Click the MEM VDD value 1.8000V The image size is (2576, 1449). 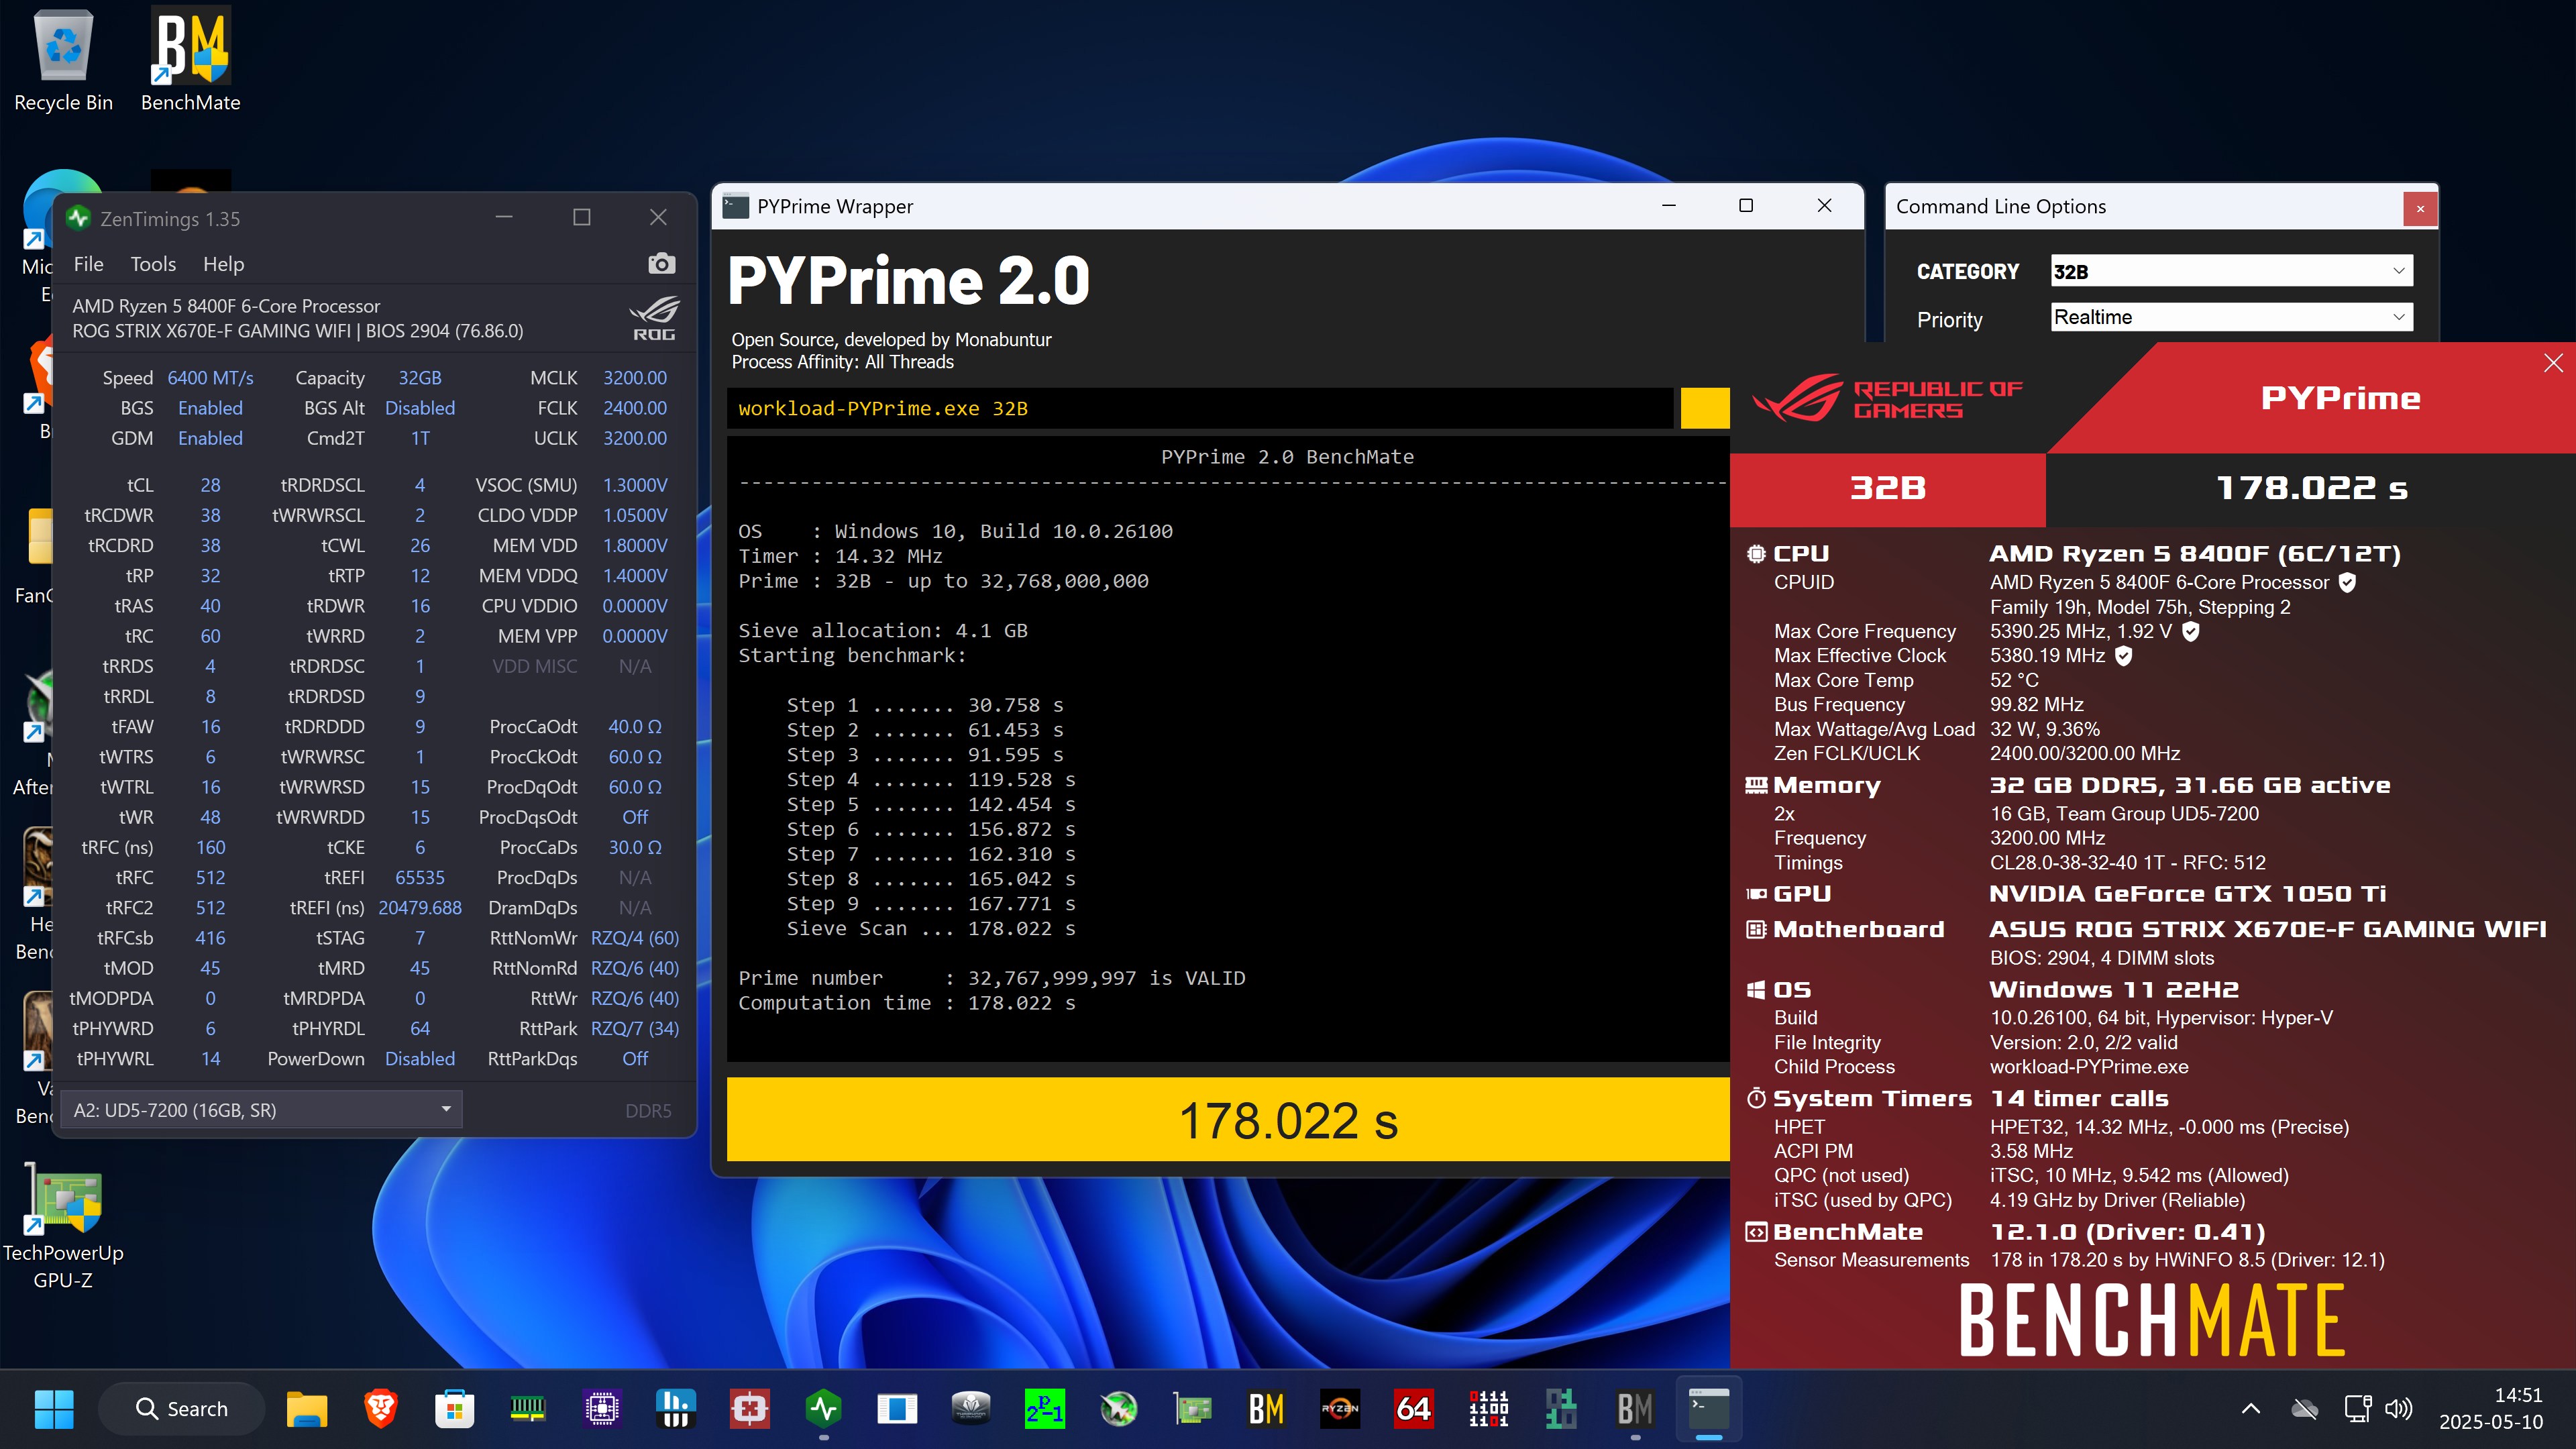point(634,545)
